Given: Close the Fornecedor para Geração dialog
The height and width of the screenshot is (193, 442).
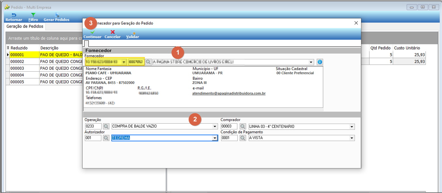Looking at the screenshot, I should click(356, 23).
